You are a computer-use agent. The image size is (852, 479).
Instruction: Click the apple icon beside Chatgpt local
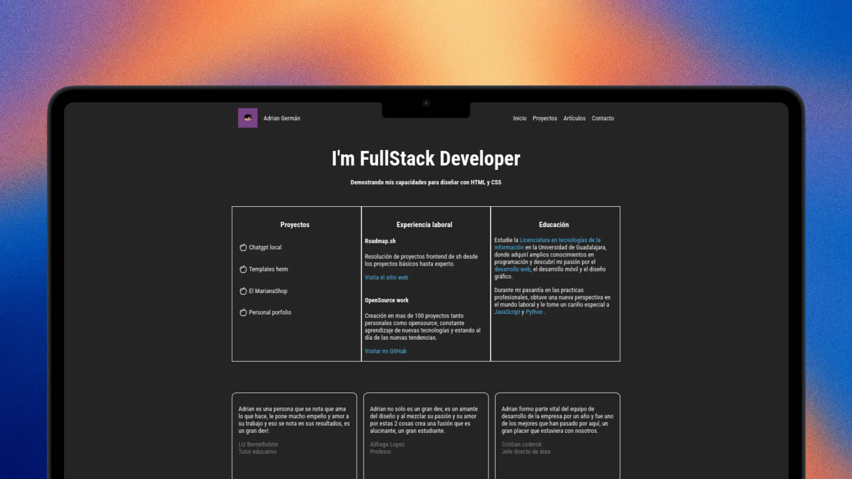coord(243,247)
